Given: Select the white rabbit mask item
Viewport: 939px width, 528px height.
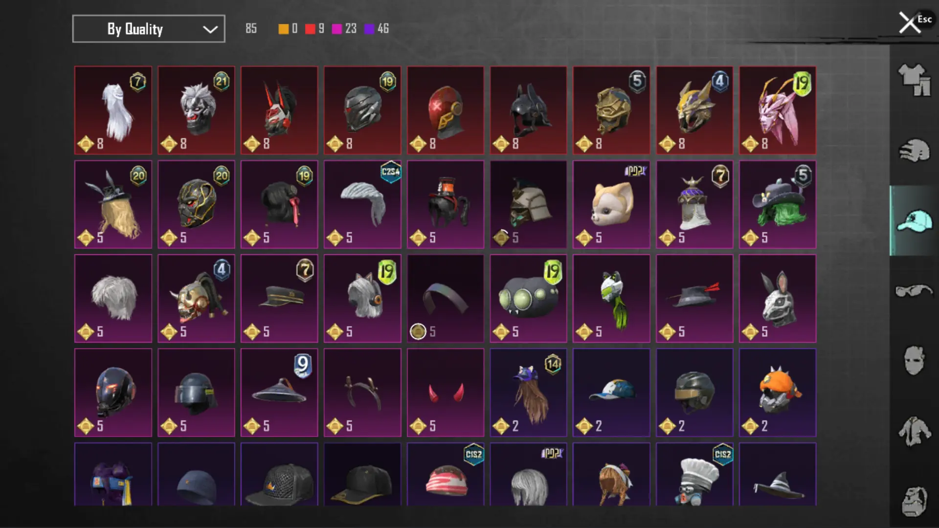Looking at the screenshot, I should (778, 298).
